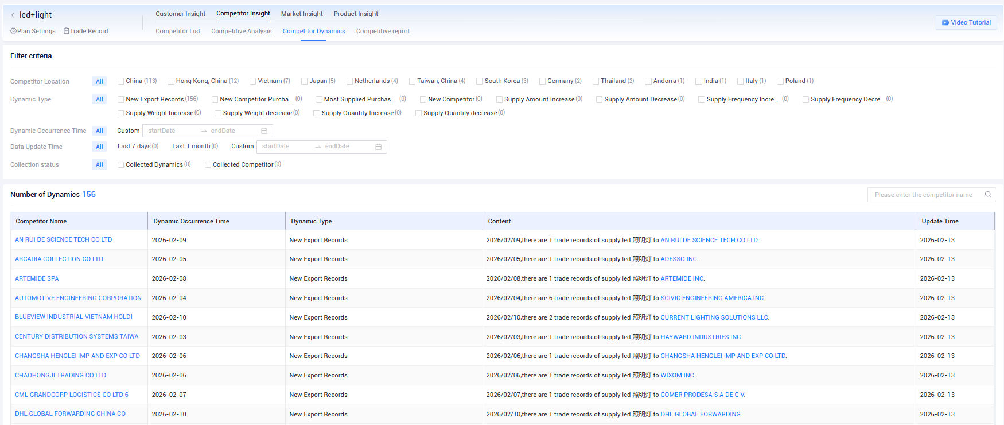Enable Supply Amount Increase checkbox
This screenshot has width=1004, height=425.
coord(500,100)
